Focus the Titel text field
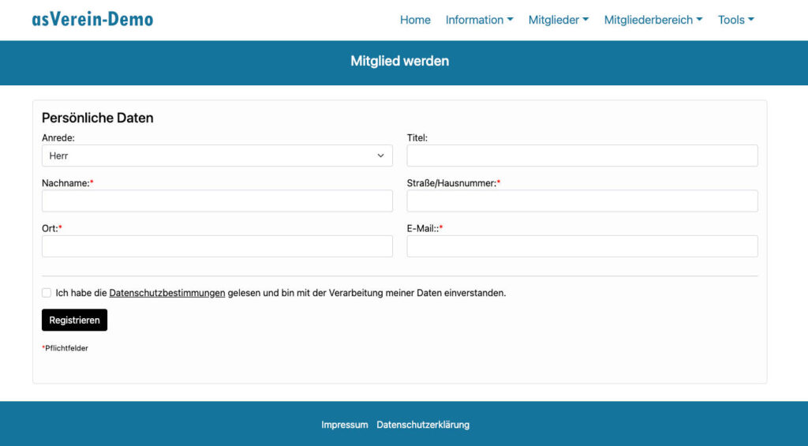Image resolution: width=808 pixels, height=446 pixels. pos(582,156)
